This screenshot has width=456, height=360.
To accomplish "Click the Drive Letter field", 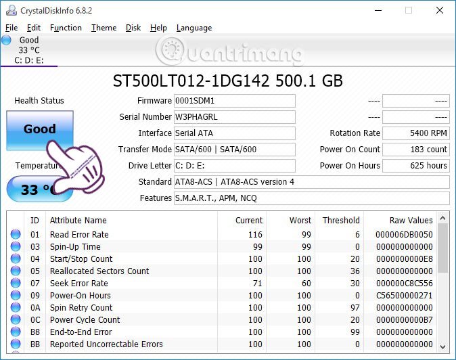I will 235,166.
